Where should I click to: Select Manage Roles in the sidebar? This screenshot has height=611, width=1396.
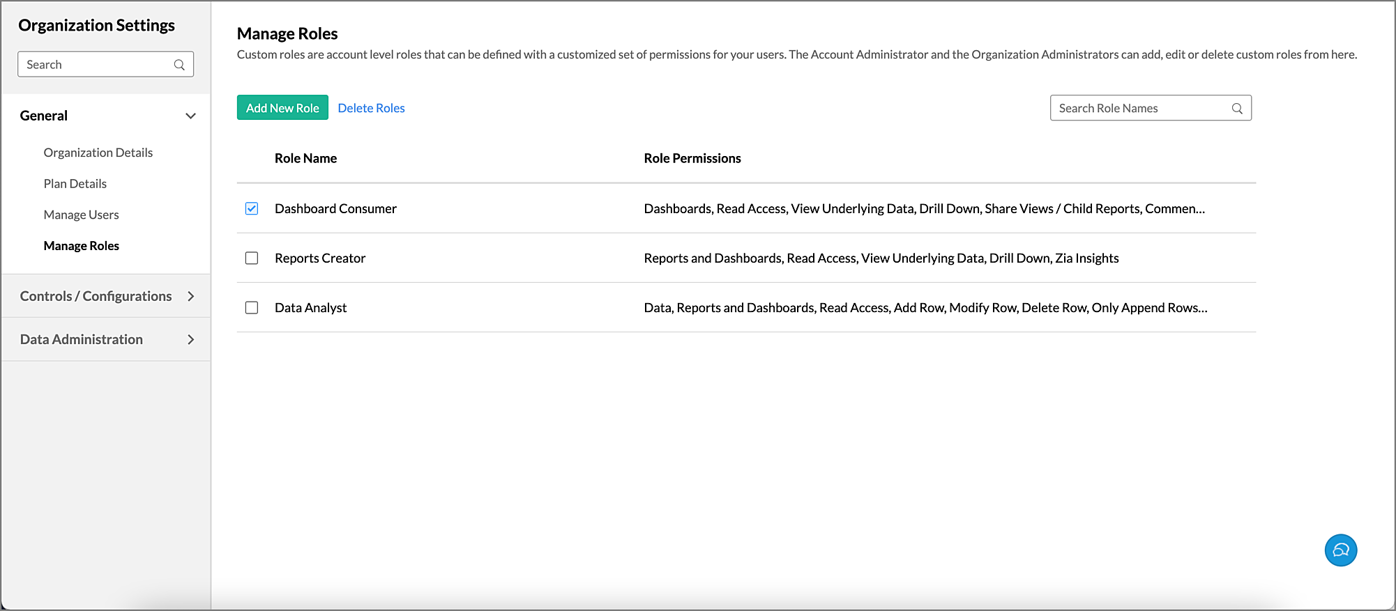click(x=81, y=246)
